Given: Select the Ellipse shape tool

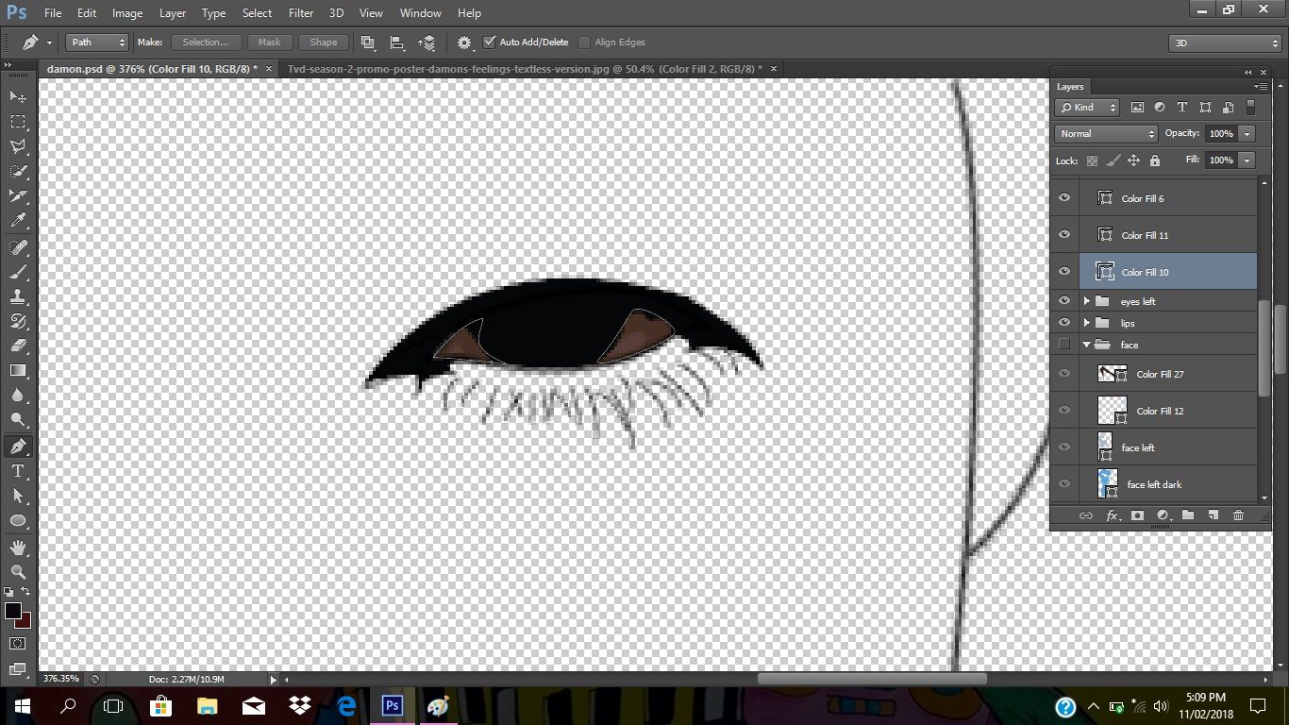Looking at the screenshot, I should point(18,520).
